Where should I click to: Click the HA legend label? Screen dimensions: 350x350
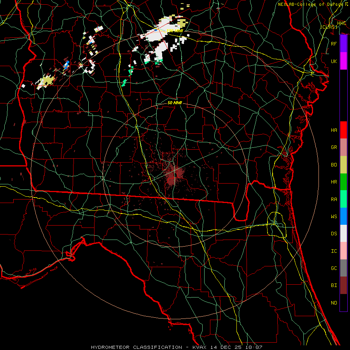tap(334, 130)
